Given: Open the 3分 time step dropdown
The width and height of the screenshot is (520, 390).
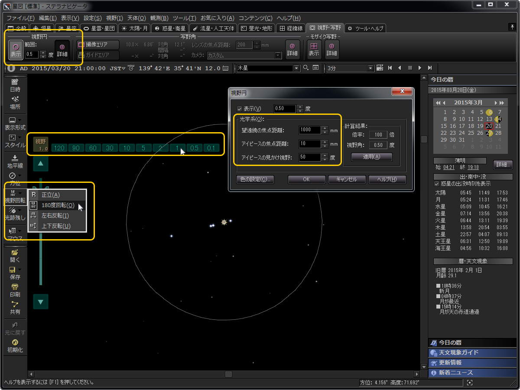Looking at the screenshot, I should [x=370, y=68].
